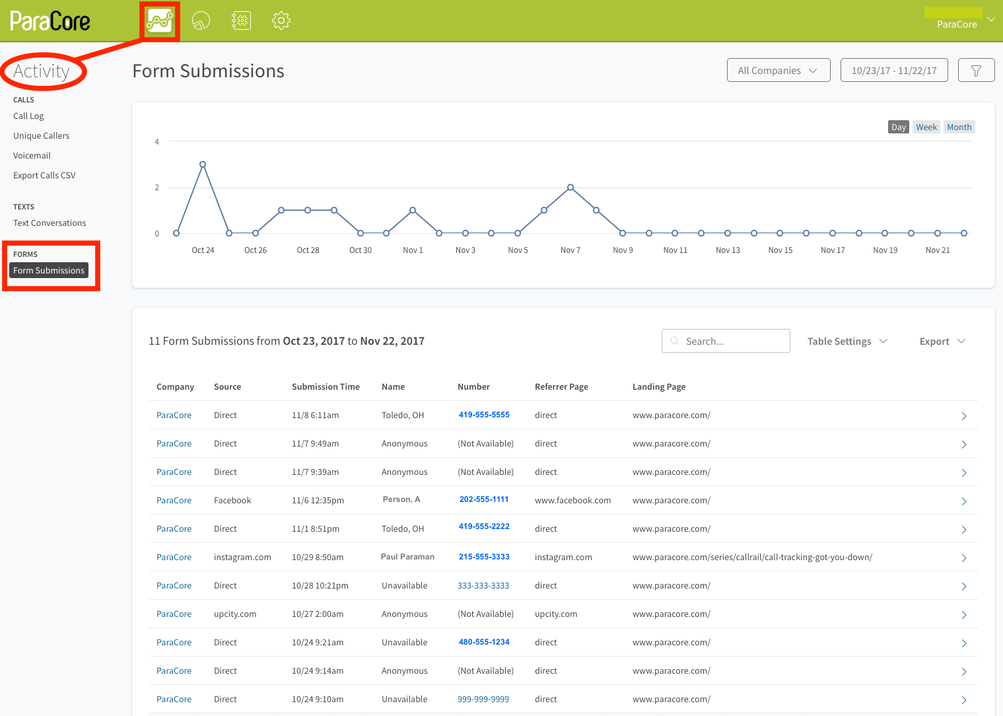The image size is (1003, 716).
Task: Click the Nov 7 peak data point
Action: [571, 188]
